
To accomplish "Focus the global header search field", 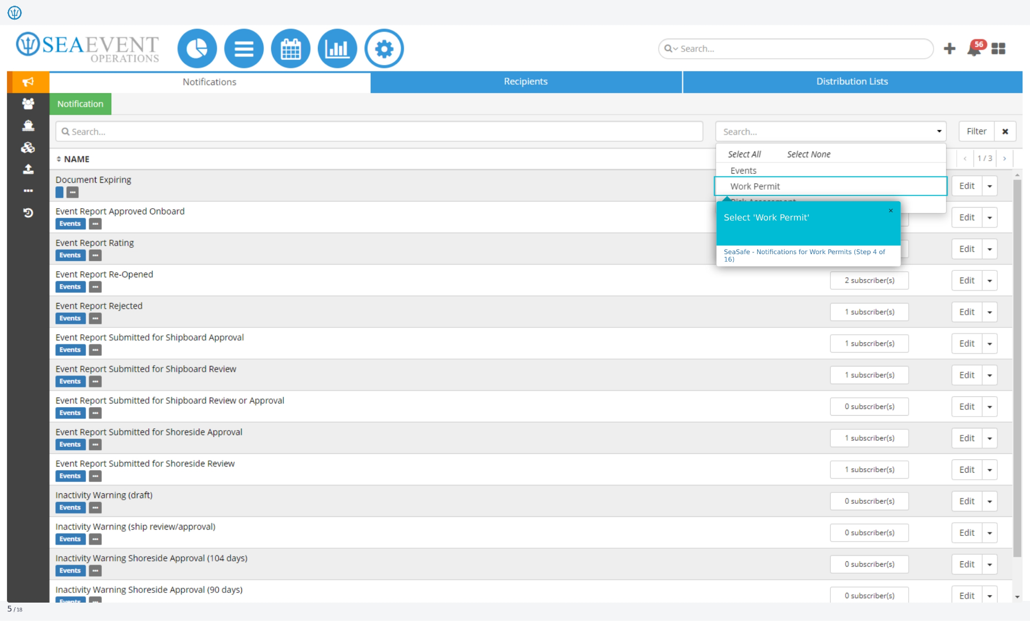I will click(796, 49).
